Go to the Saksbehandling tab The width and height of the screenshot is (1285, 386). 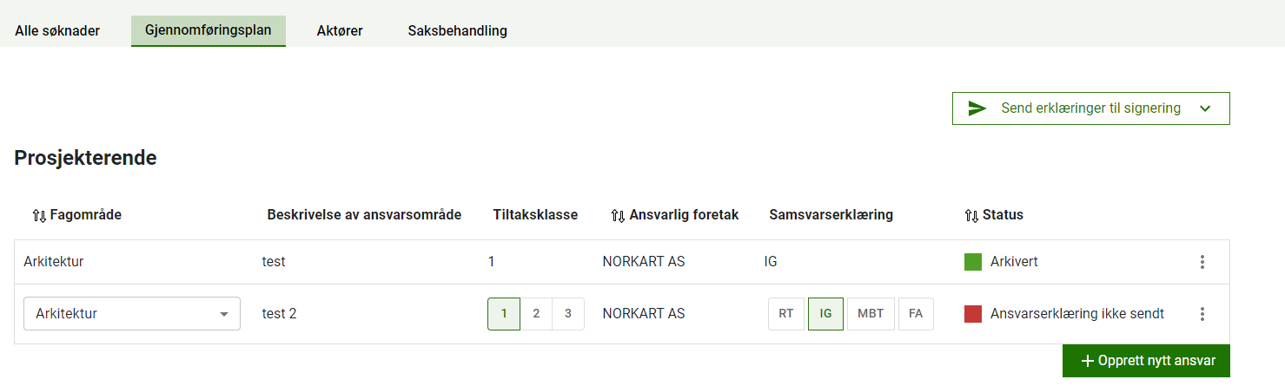click(x=457, y=30)
